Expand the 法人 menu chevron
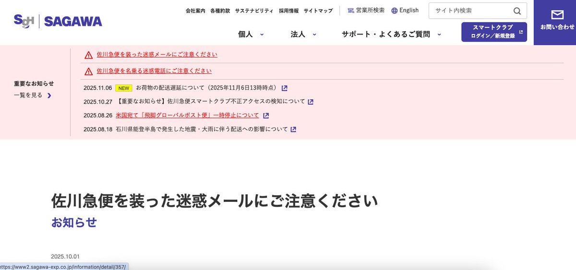The image size is (576, 270). click(314, 35)
